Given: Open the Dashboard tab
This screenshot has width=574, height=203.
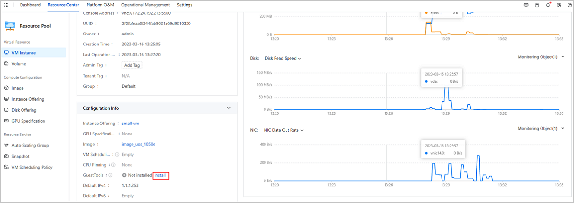Looking at the screenshot, I should pyautogui.click(x=30, y=5).
